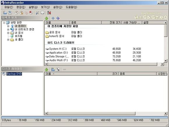Click the disc layout horizontal scrollbar thumb

pyautogui.click(x=91, y=113)
